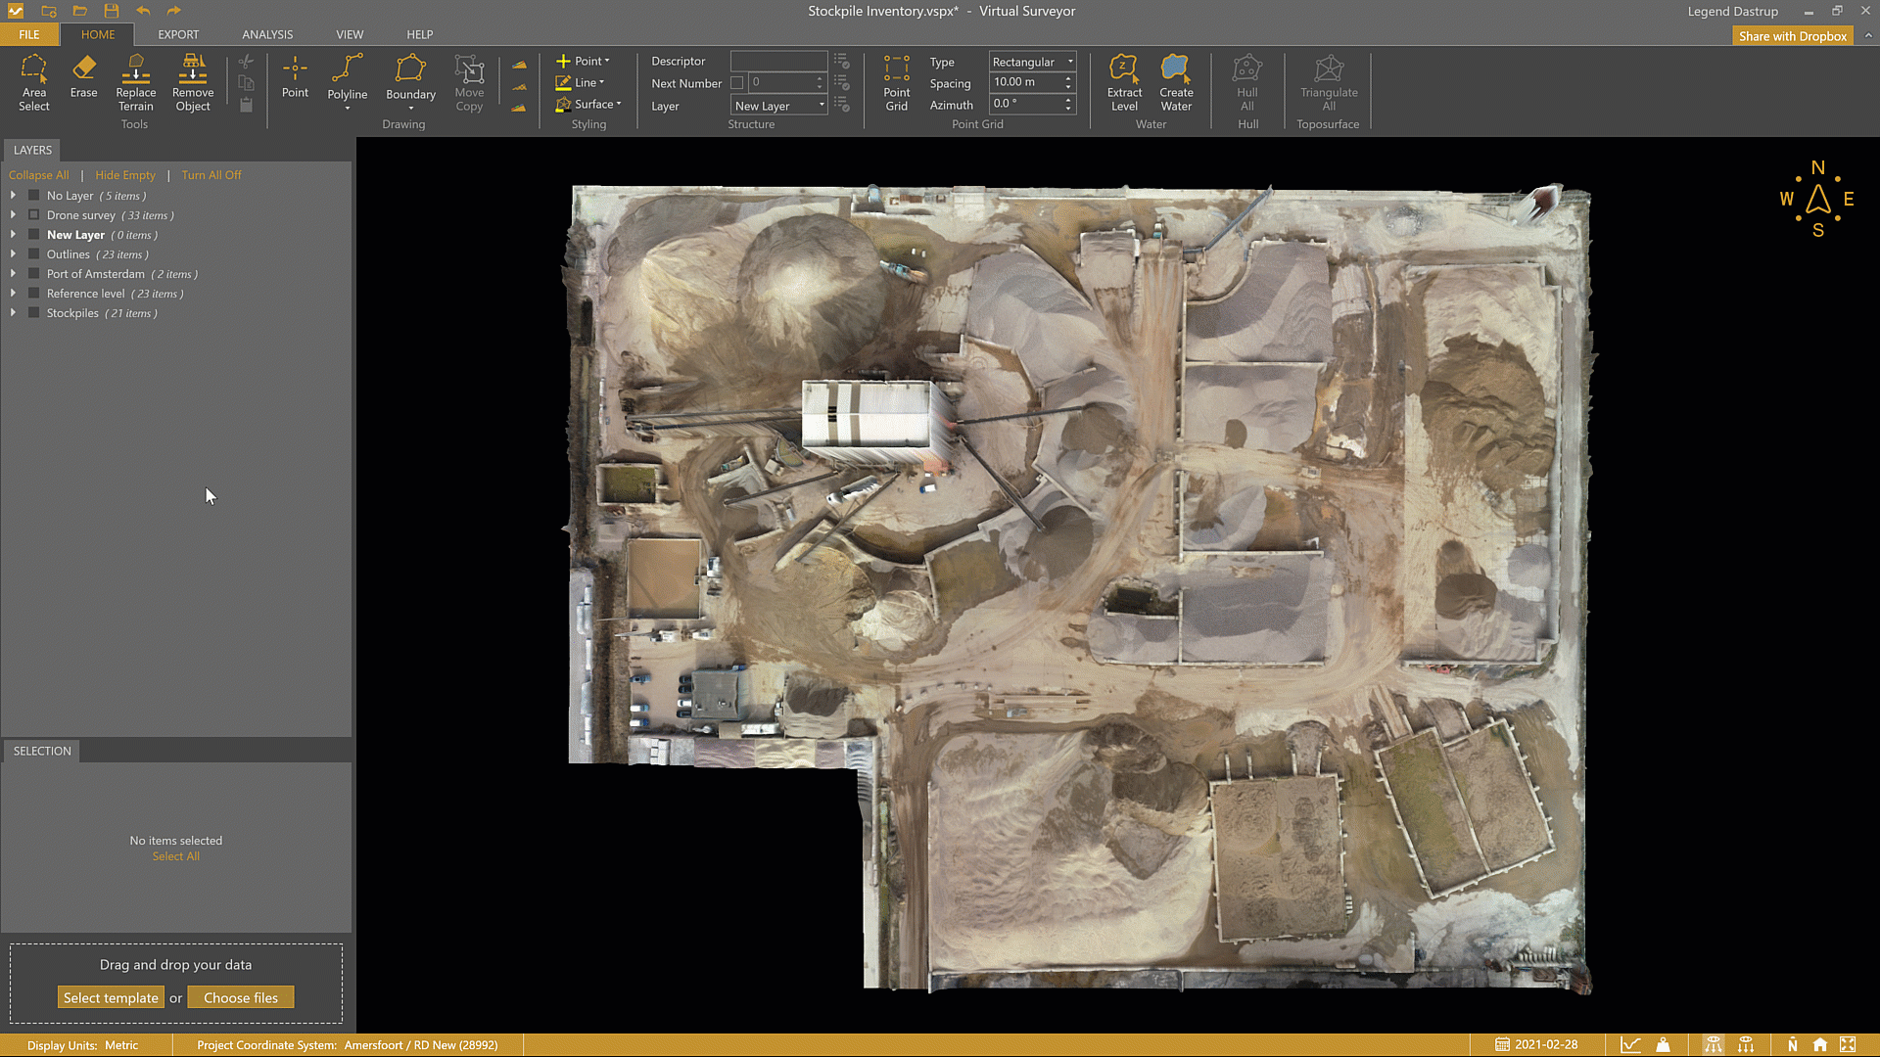Toggle the Stockpiles layer checkbox
Viewport: 1880px width, 1057px height.
(34, 313)
